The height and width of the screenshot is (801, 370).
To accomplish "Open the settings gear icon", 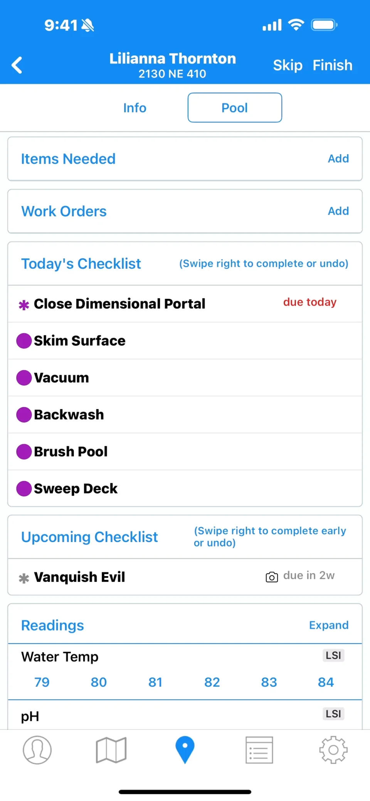I will click(333, 750).
